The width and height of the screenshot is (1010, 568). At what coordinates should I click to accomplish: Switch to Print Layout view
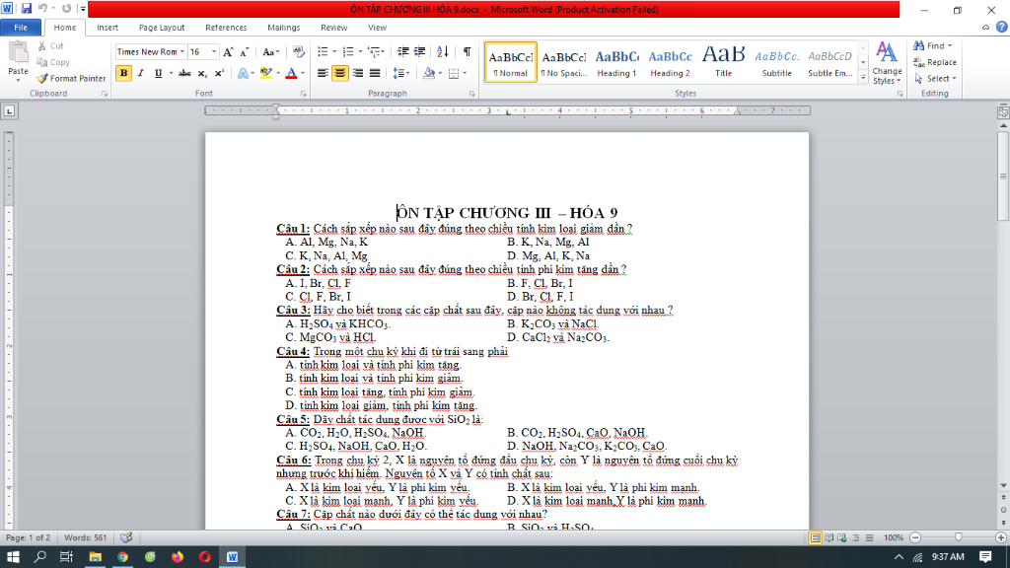[x=815, y=537]
